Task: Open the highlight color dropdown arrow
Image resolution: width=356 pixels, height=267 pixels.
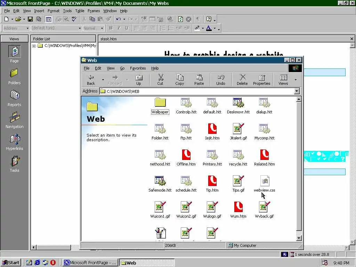Action: 203,29
